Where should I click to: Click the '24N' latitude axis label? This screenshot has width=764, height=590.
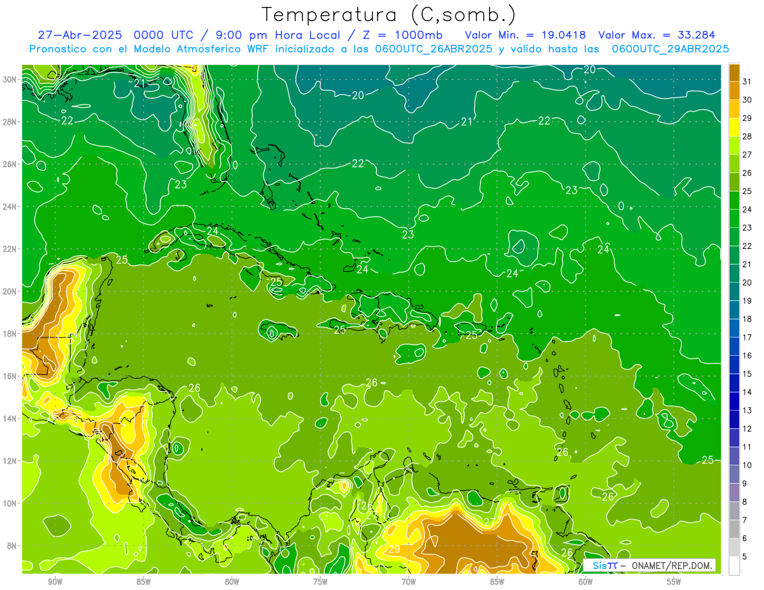(x=10, y=206)
